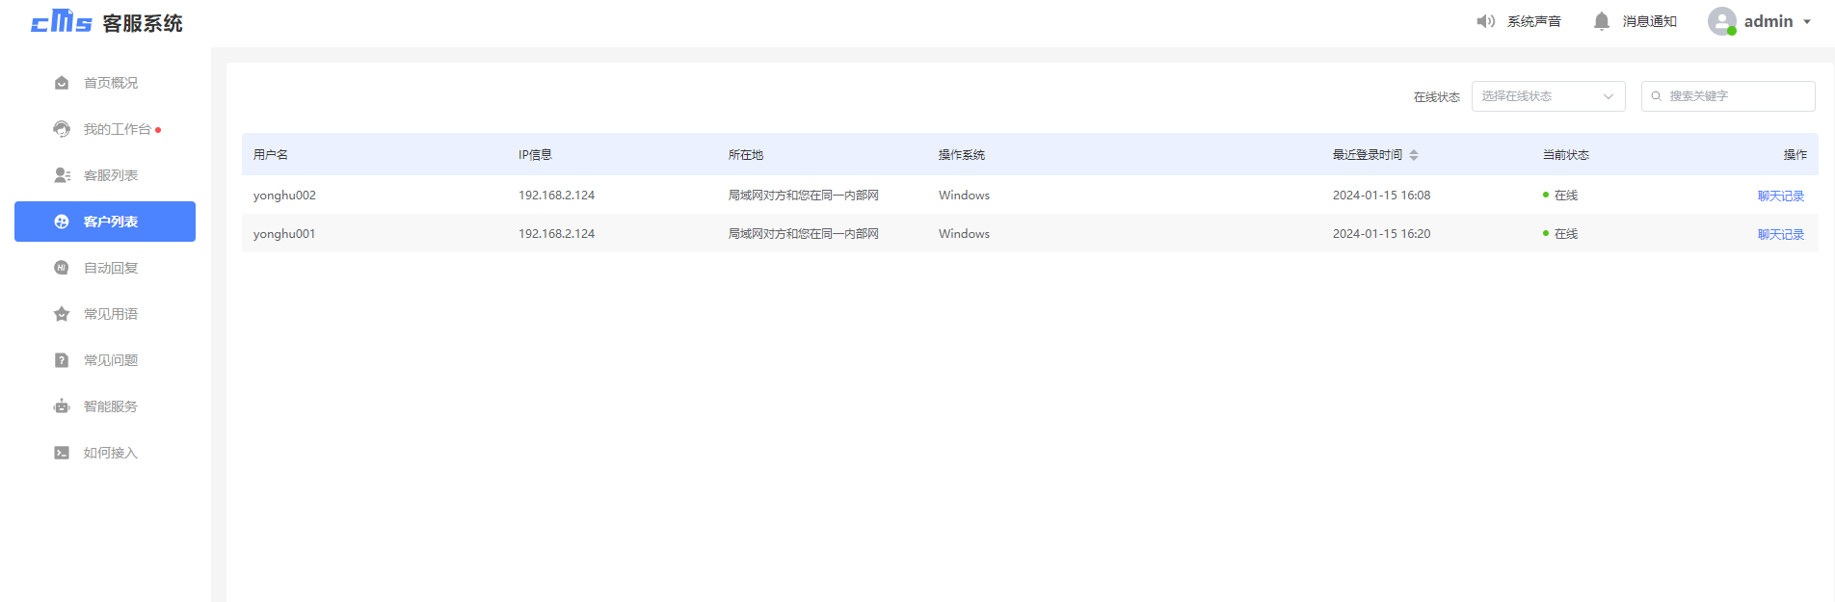The width and height of the screenshot is (1835, 602).
Task: Open 常见问题 page
Action: tap(105, 360)
